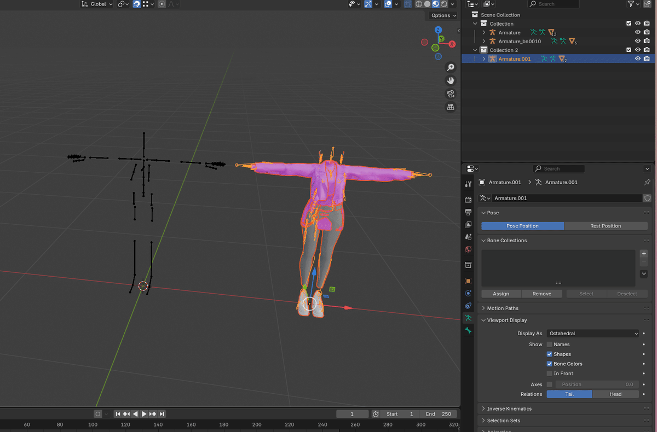Image resolution: width=657 pixels, height=432 pixels.
Task: Switch to solid viewport shading
Action: pos(427,4)
